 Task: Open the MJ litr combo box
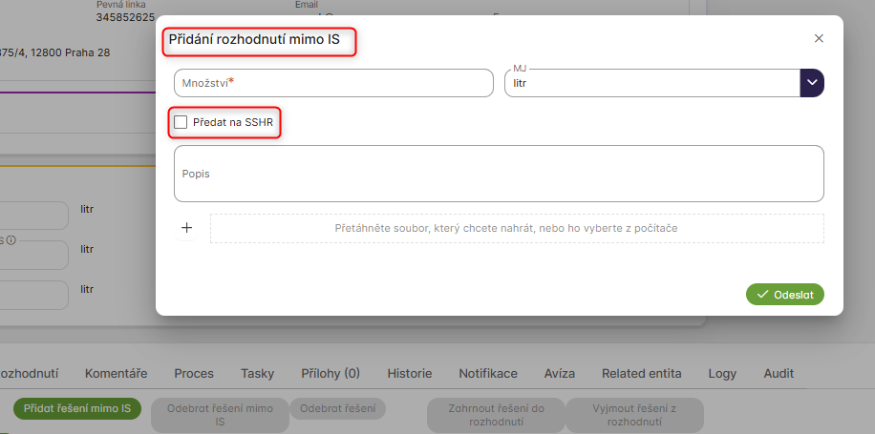(652, 83)
